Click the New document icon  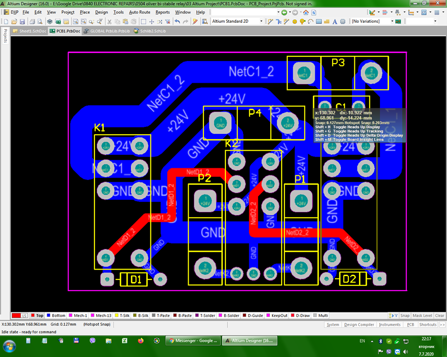tap(6, 21)
